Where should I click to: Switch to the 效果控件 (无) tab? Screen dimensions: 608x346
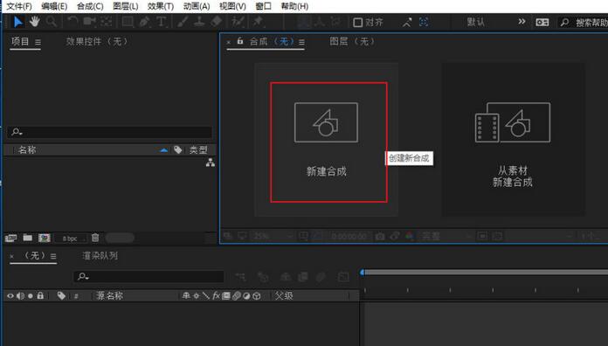[97, 42]
